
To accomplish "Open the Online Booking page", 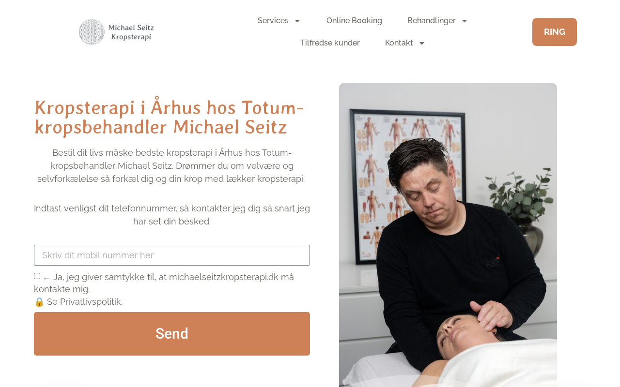I will (x=354, y=21).
